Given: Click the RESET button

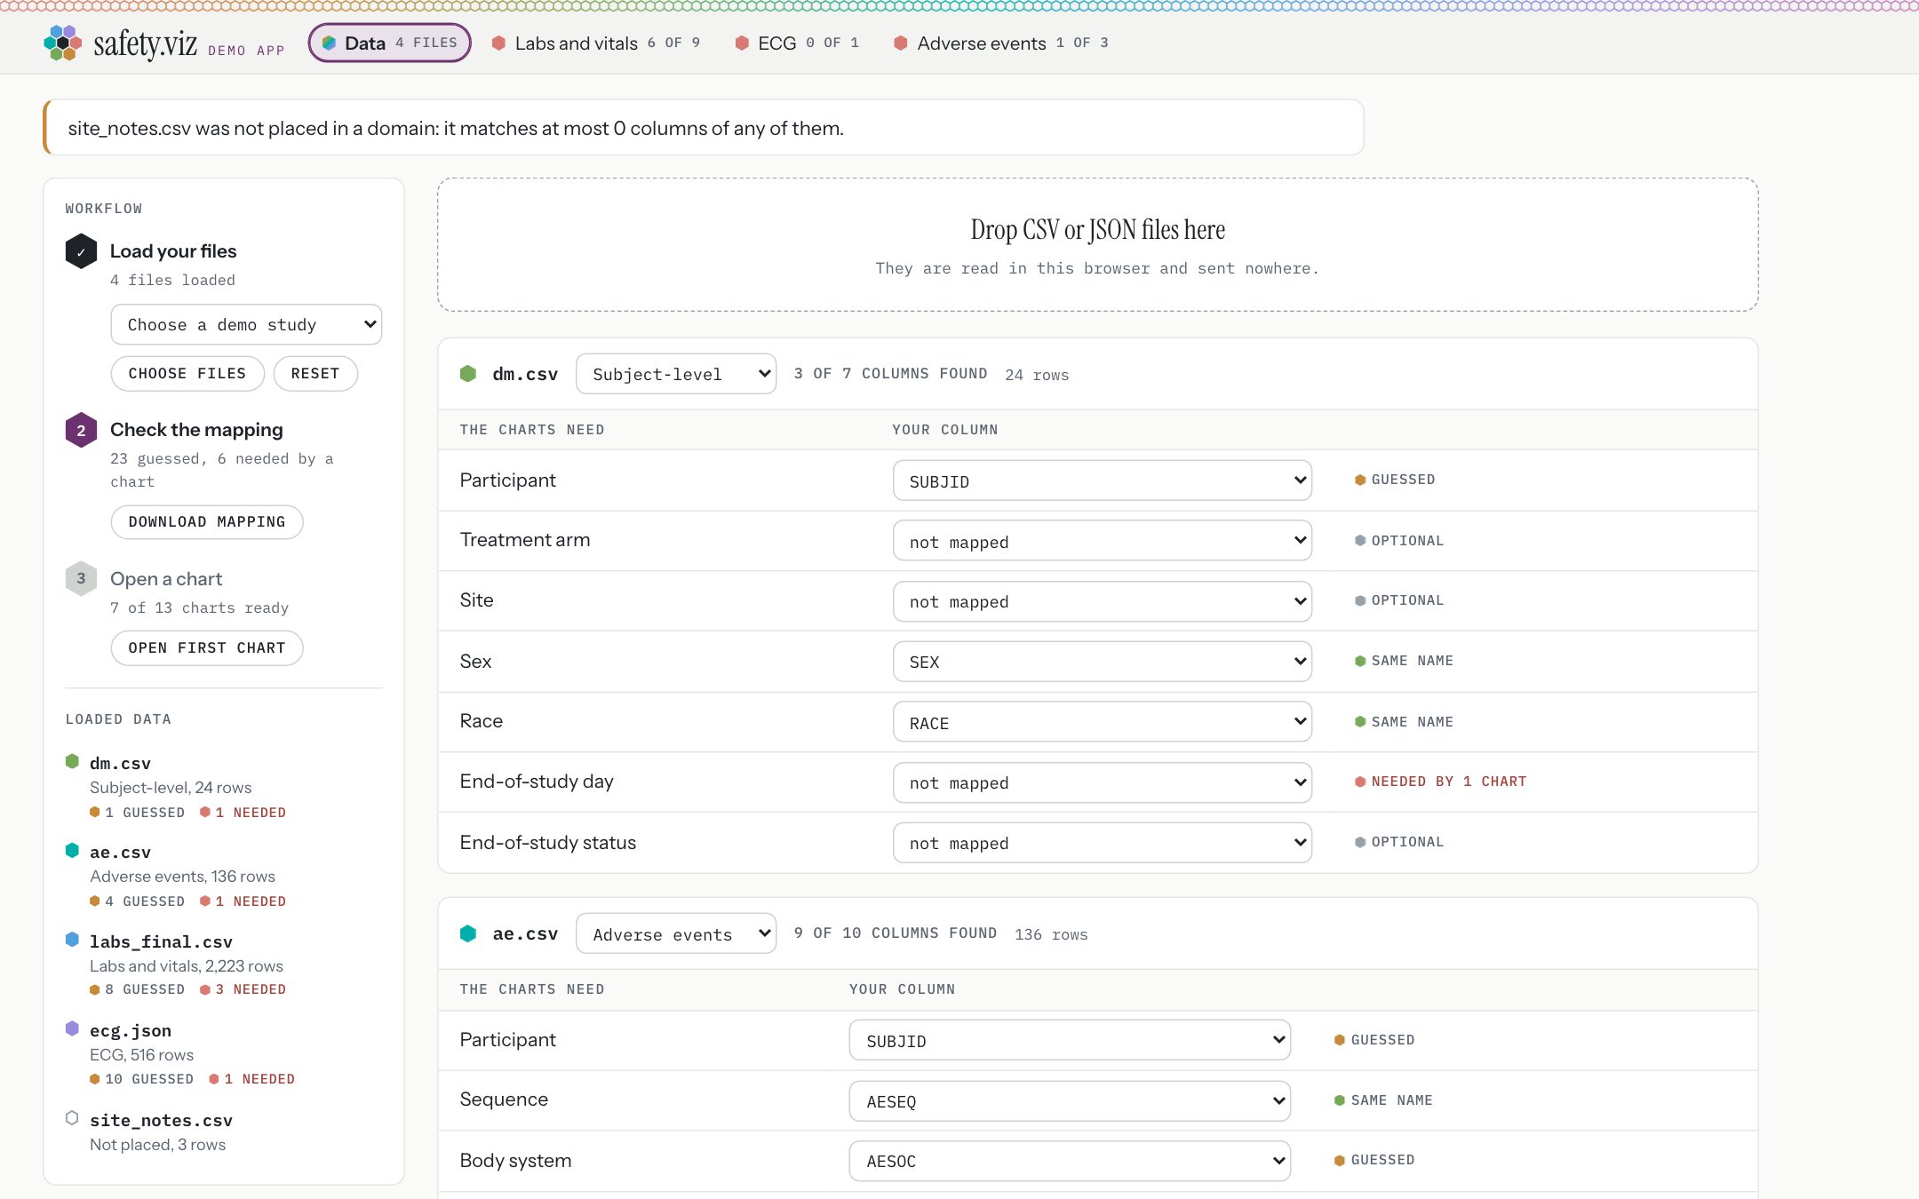Looking at the screenshot, I should 315,373.
